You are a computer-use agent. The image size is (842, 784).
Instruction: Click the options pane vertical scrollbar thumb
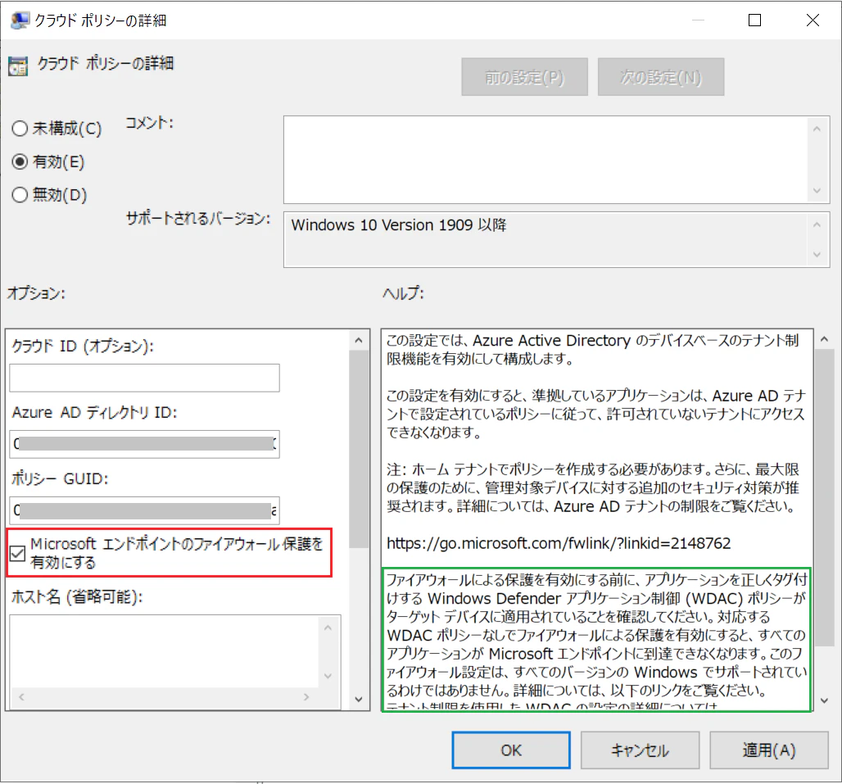tap(359, 449)
